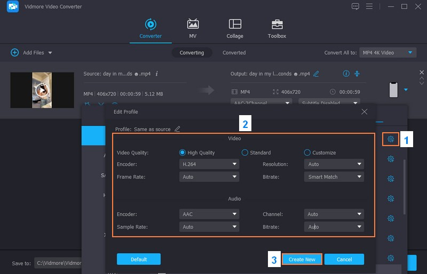Edit the output filename with pencil icon

[x=316, y=74]
